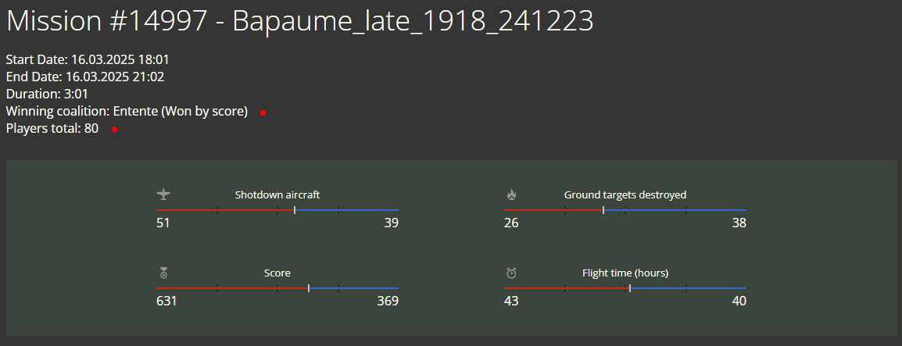902x346 pixels.
Task: Click the Shotdown aircraft label
Action: [x=277, y=194]
